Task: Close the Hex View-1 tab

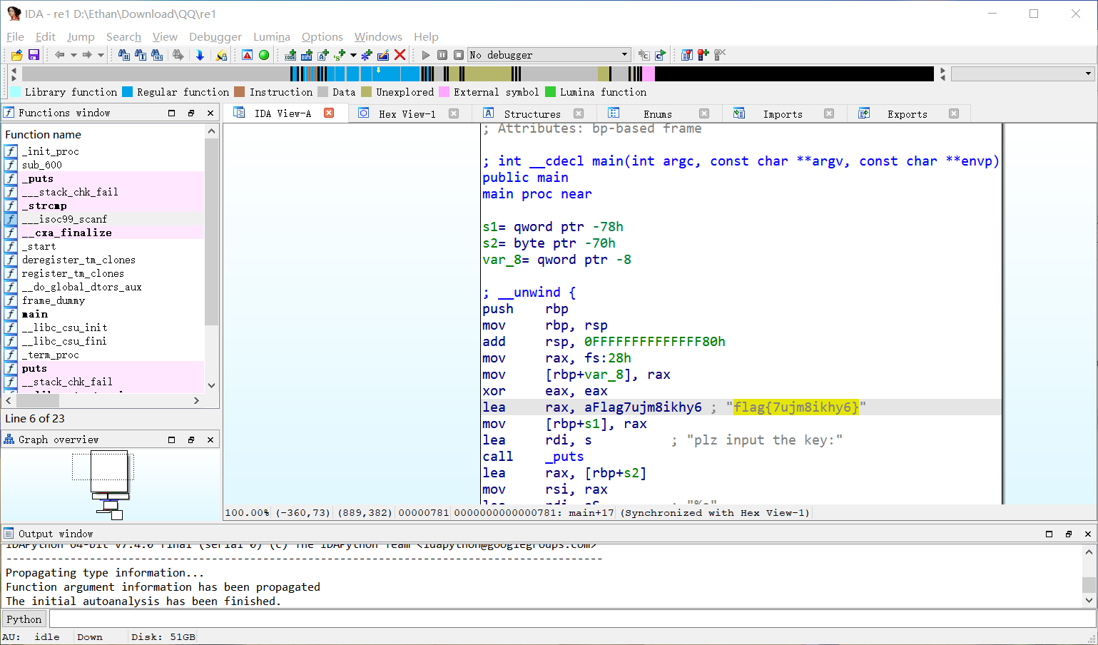Action: pos(454,113)
